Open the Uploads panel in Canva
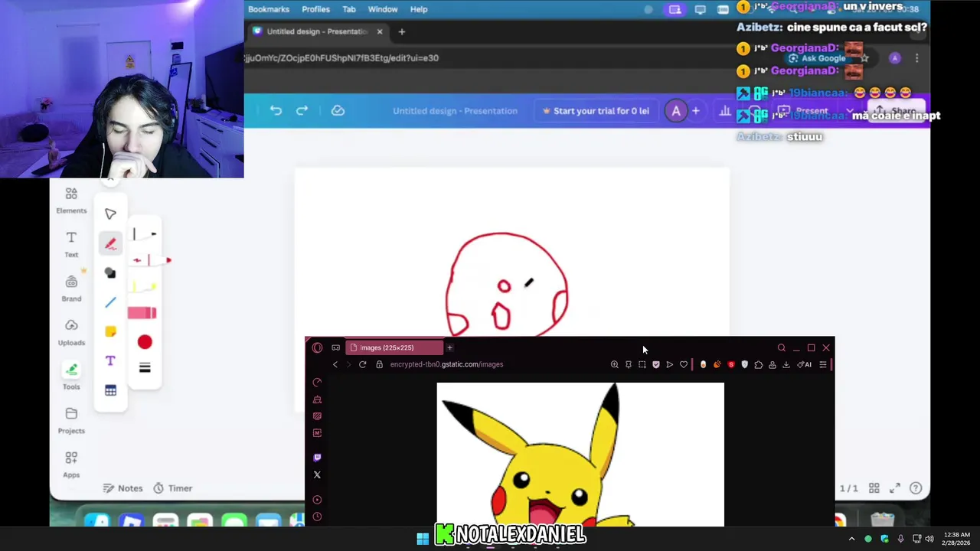980x551 pixels. coord(71,332)
